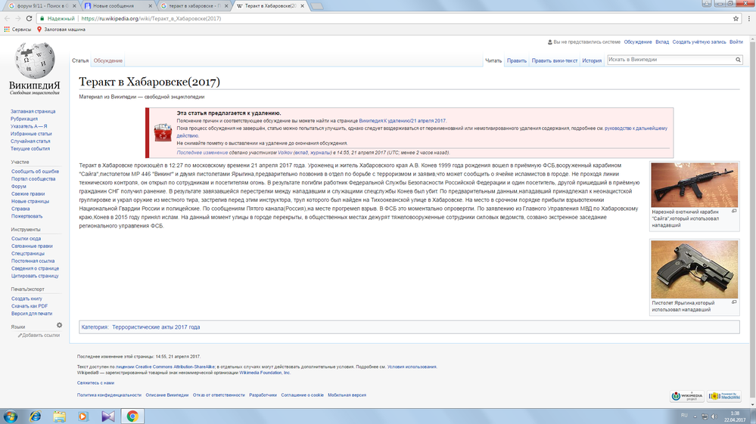Open Visual Studio taskbar icon

108,416
